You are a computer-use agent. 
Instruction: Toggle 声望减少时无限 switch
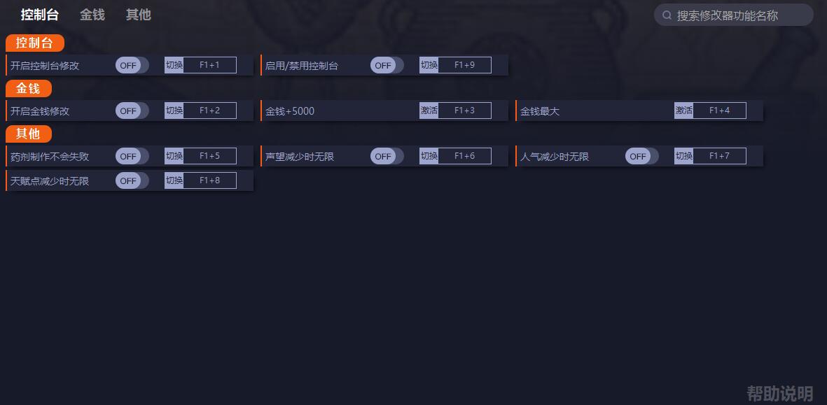387,156
